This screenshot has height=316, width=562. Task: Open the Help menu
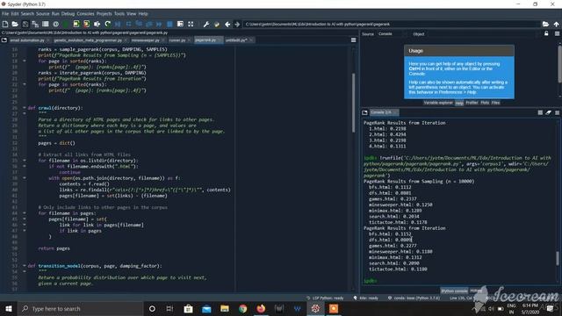point(143,14)
